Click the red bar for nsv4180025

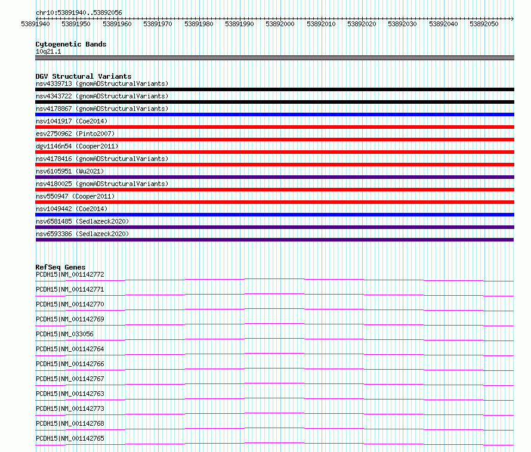274,190
